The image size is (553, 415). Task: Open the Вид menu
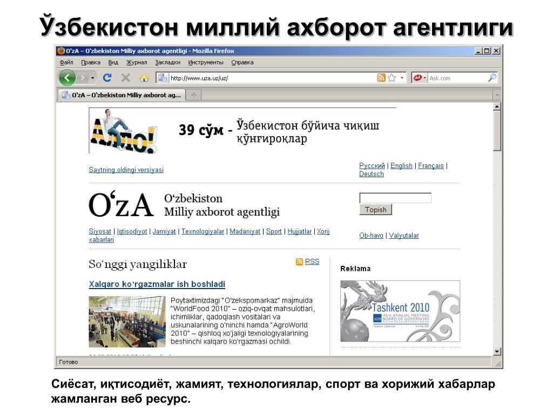click(113, 63)
